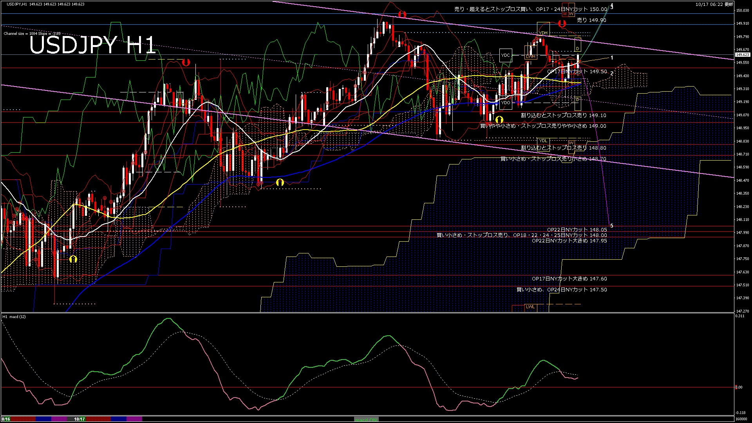Click the red M monthly pivot box

565,14
